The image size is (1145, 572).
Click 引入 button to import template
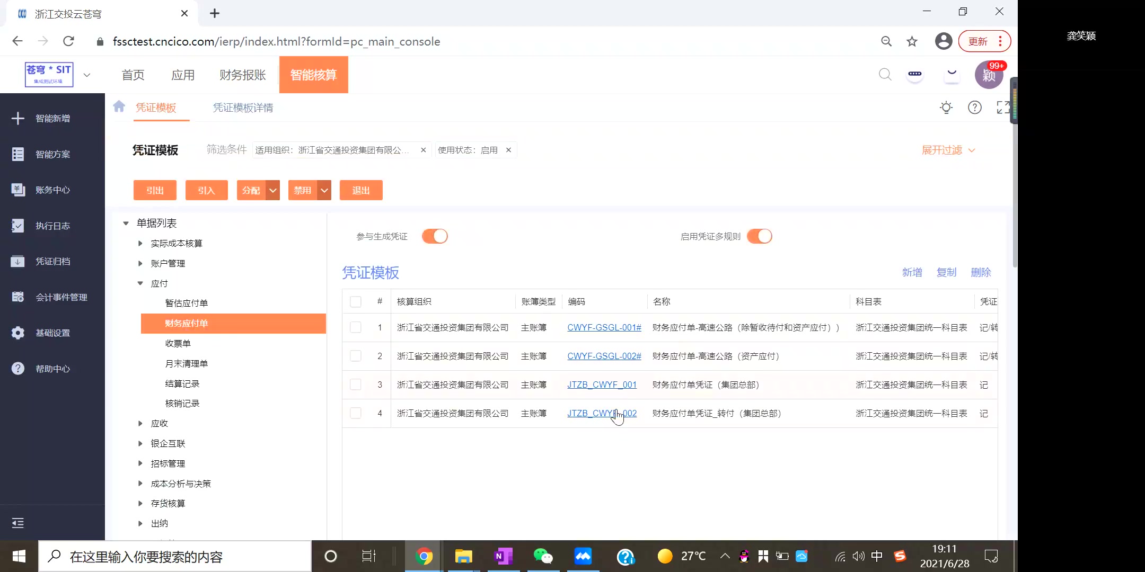pyautogui.click(x=206, y=191)
